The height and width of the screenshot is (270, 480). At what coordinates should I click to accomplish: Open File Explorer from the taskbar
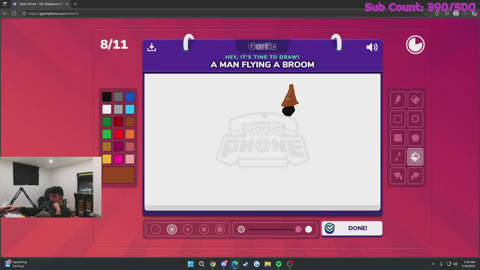click(x=268, y=264)
